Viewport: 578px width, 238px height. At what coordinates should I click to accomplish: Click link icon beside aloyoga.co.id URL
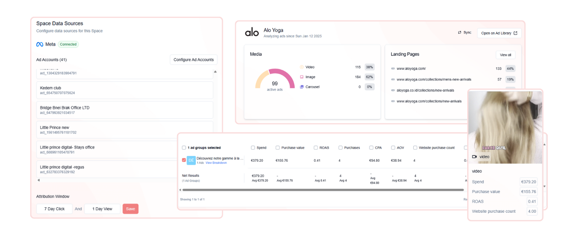[393, 90]
